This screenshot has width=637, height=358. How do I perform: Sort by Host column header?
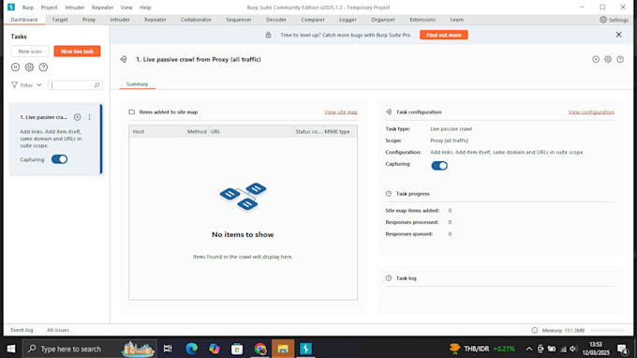(x=157, y=131)
